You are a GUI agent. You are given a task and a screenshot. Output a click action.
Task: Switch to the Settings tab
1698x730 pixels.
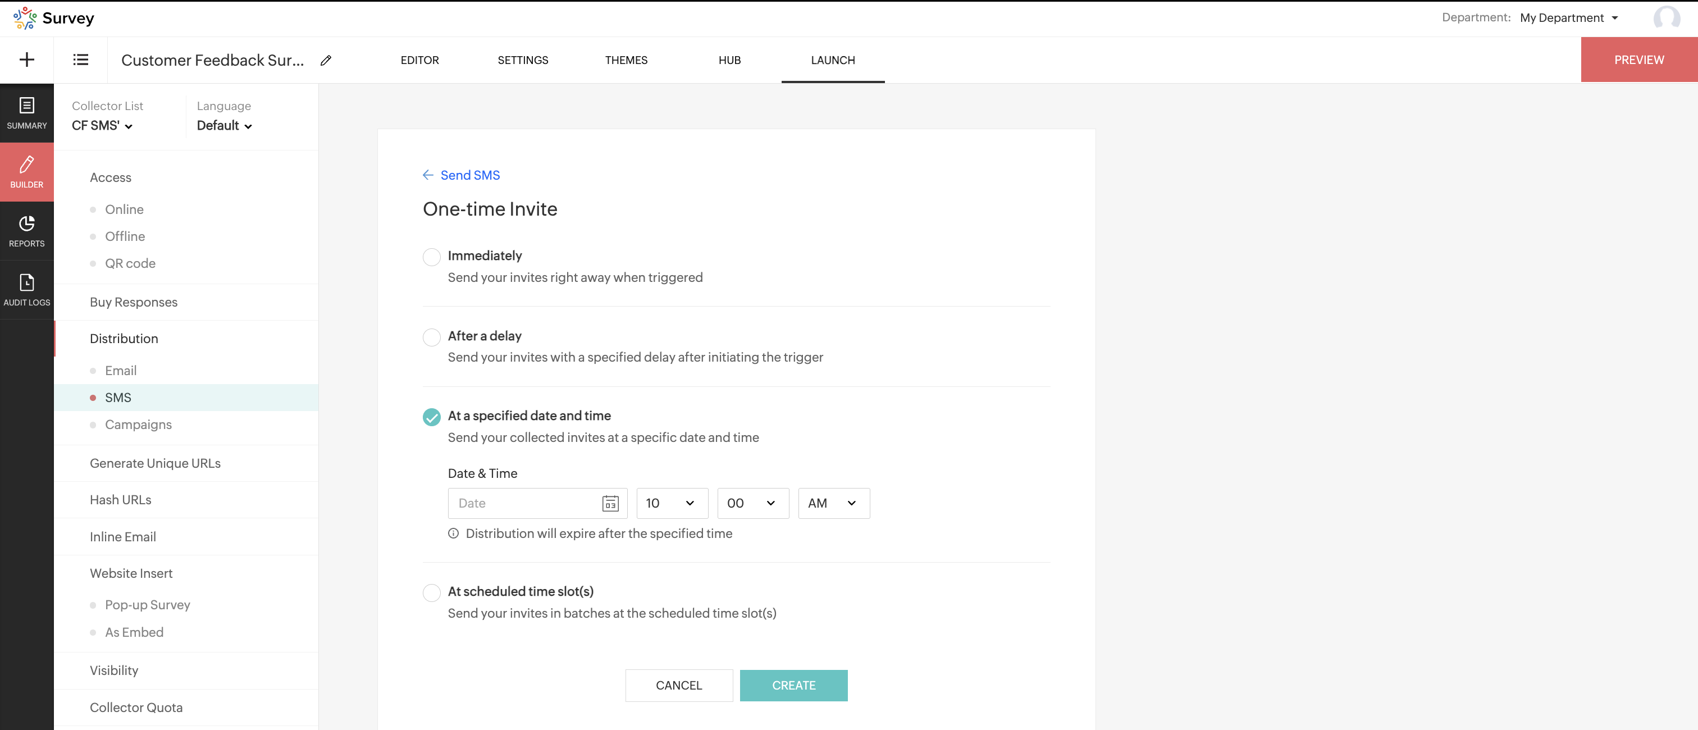point(523,60)
